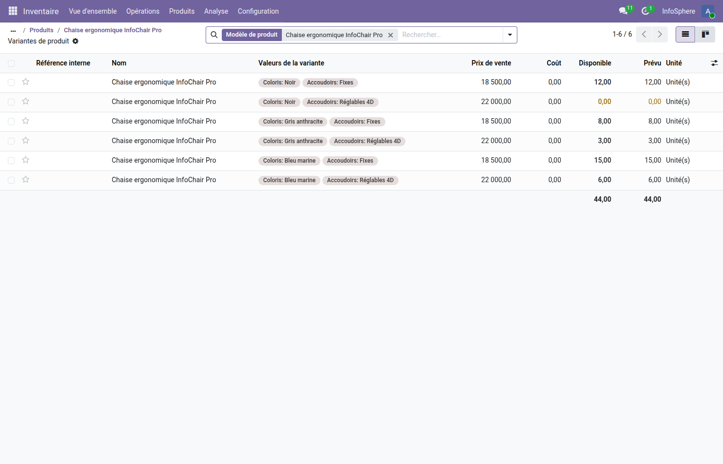Remove the Chaise ergonomique InfoChair Pro filter

tap(390, 35)
